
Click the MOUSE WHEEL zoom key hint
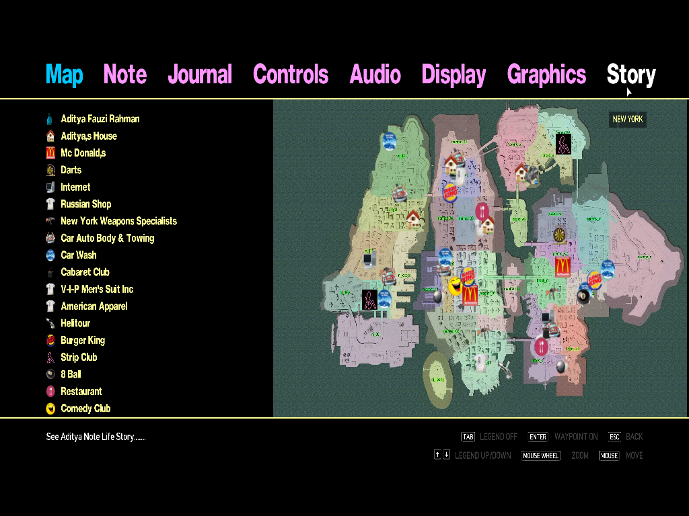click(x=540, y=456)
